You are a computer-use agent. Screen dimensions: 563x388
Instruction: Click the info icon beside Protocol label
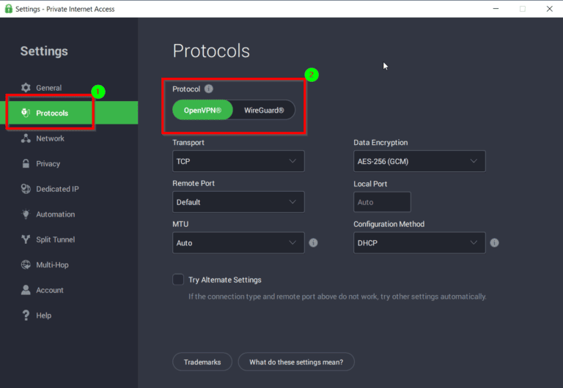209,89
